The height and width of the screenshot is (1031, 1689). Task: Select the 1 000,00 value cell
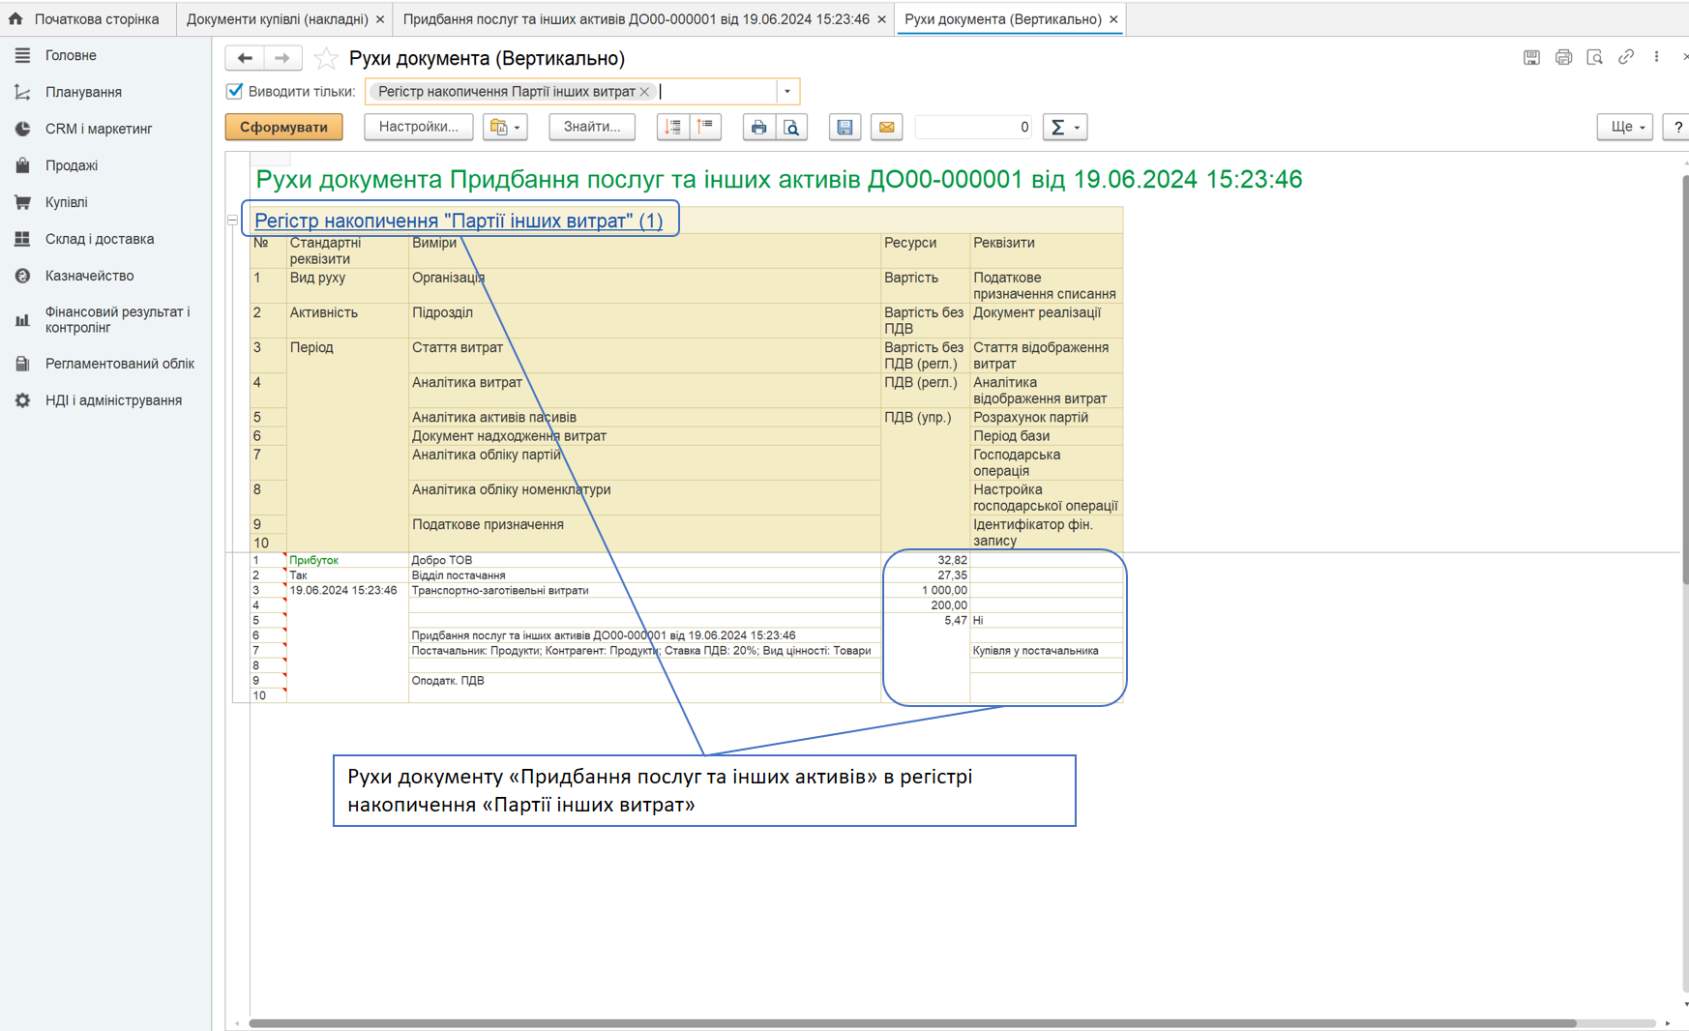pyautogui.click(x=925, y=590)
